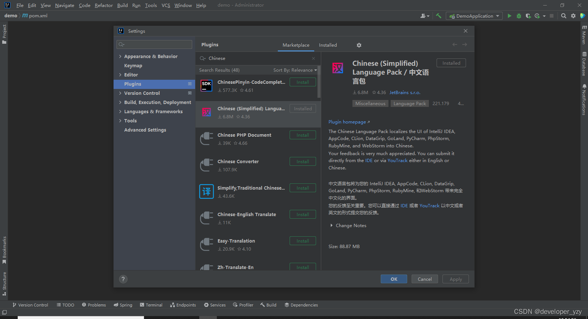This screenshot has height=319, width=588.
Task: Cancel the Settings dialog
Action: (x=425, y=279)
